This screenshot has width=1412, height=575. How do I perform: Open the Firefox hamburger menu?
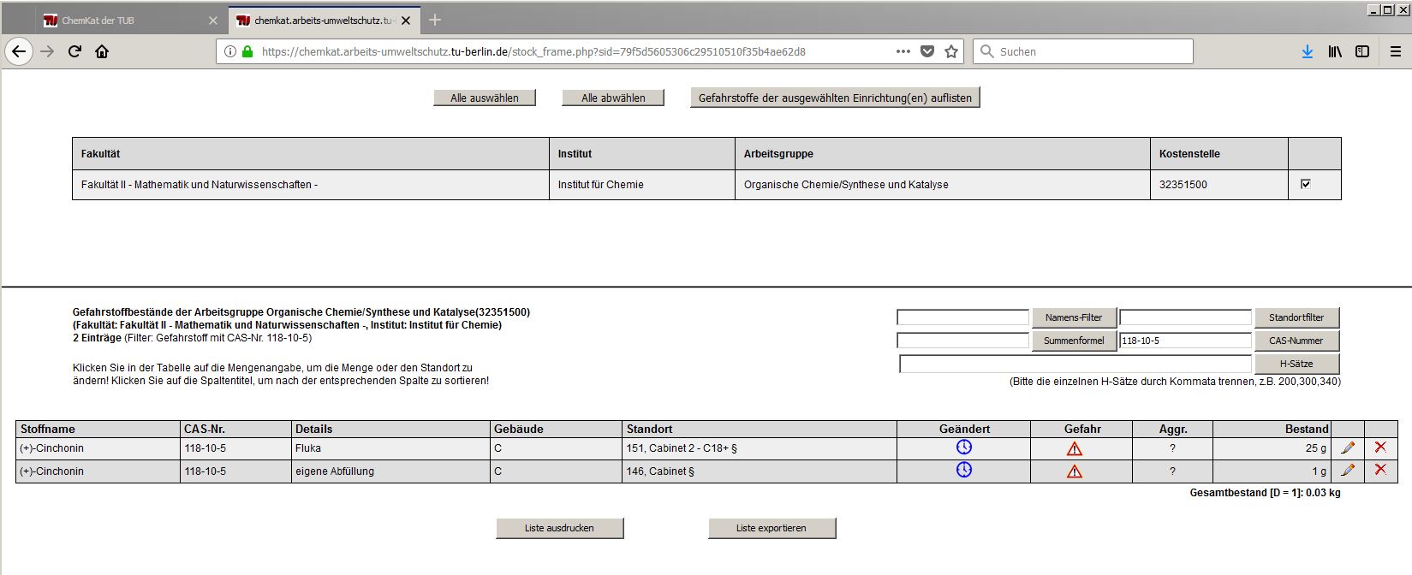point(1395,51)
